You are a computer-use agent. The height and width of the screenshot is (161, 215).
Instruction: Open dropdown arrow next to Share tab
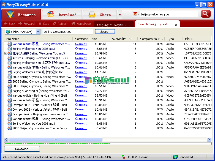point(120,14)
